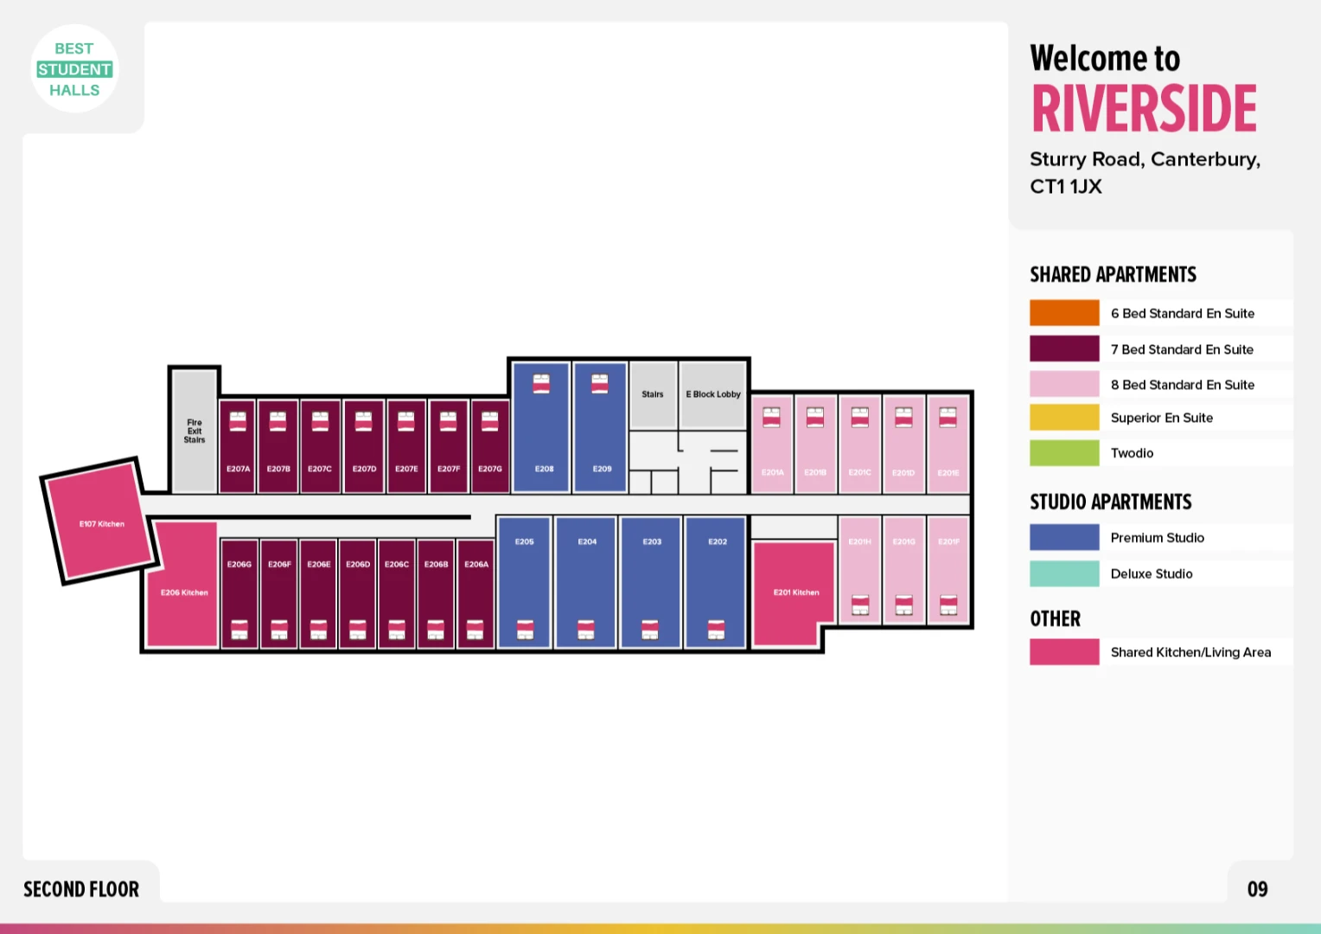
Task: Click the bed icon in studio E204
Action: click(585, 630)
